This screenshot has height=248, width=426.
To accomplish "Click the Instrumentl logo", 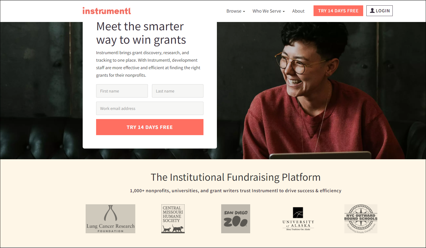I will [107, 11].
